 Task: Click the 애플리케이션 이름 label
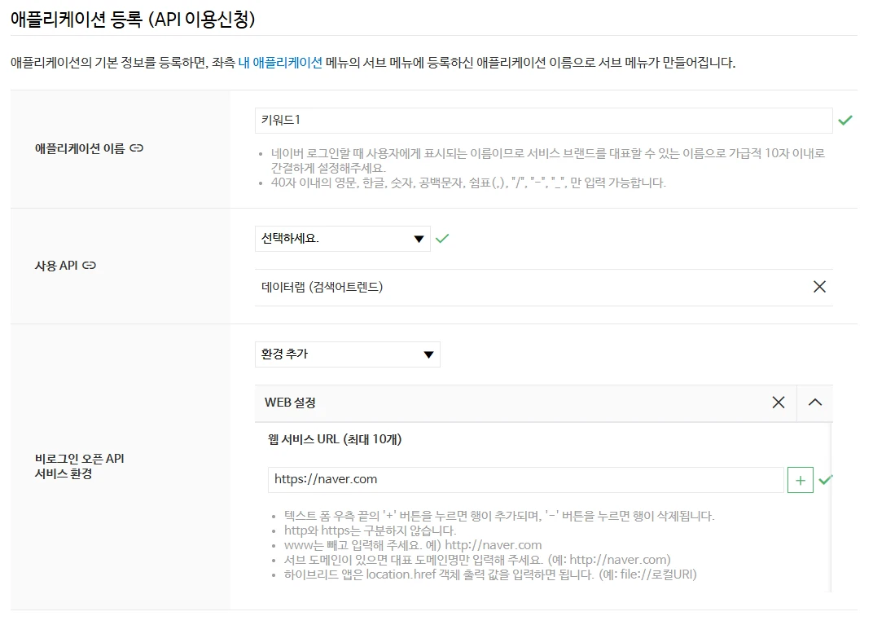[x=80, y=148]
